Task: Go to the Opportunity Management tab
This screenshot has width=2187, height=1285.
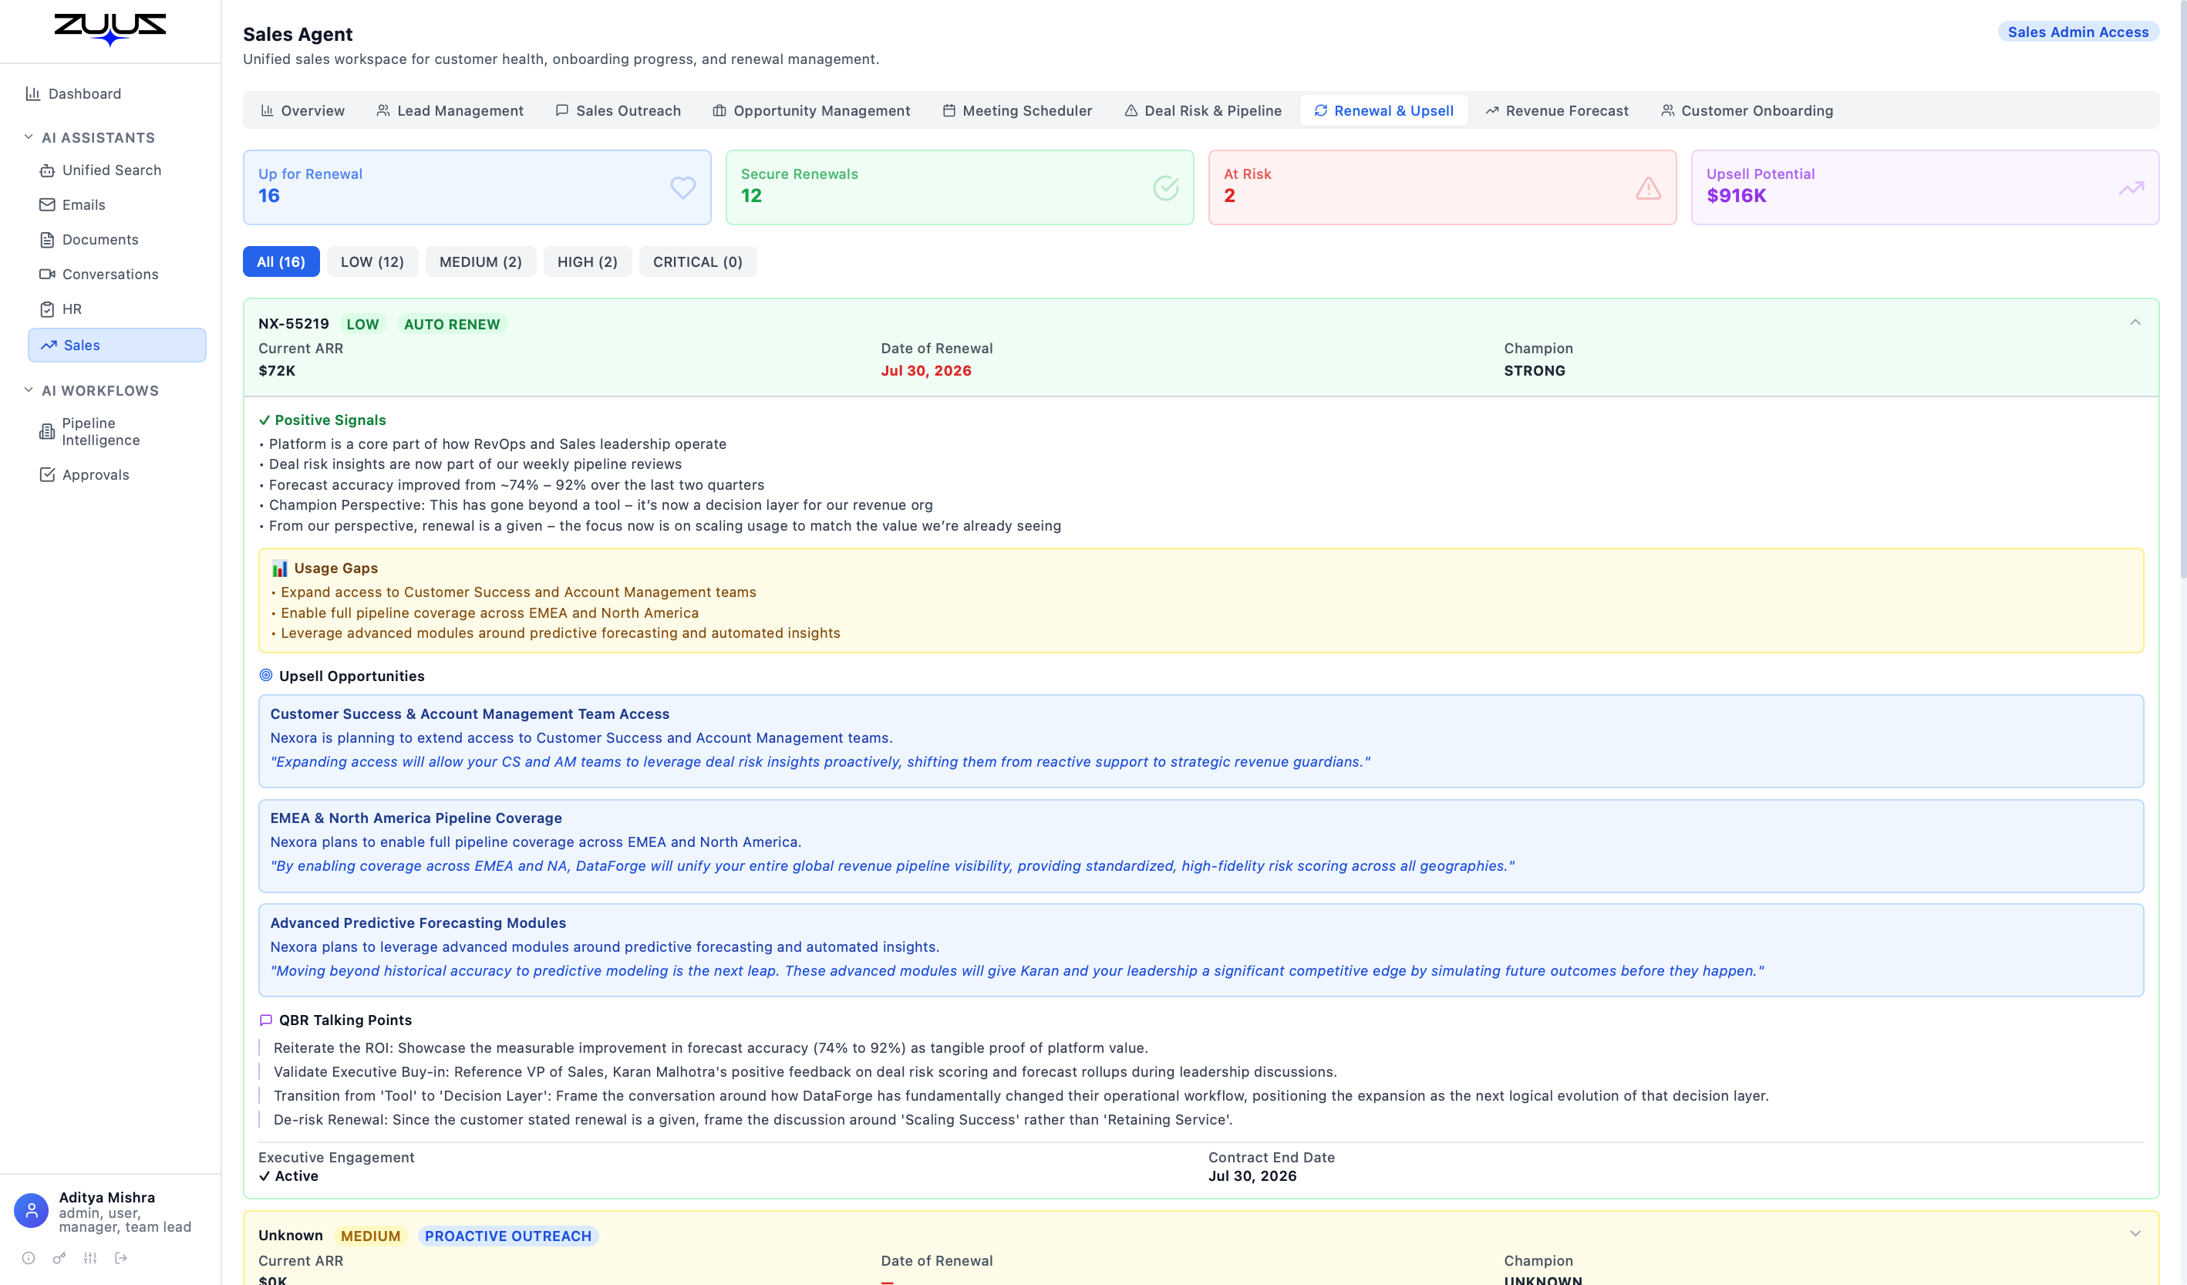Action: tap(811, 110)
